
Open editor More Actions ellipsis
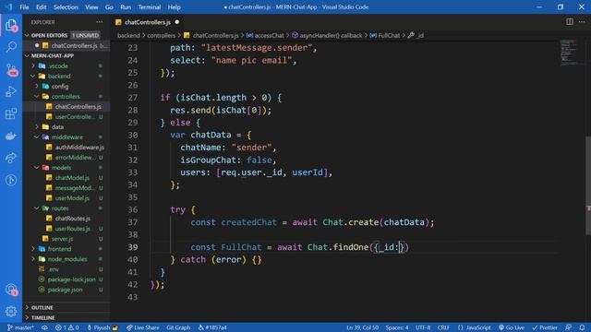(582, 22)
